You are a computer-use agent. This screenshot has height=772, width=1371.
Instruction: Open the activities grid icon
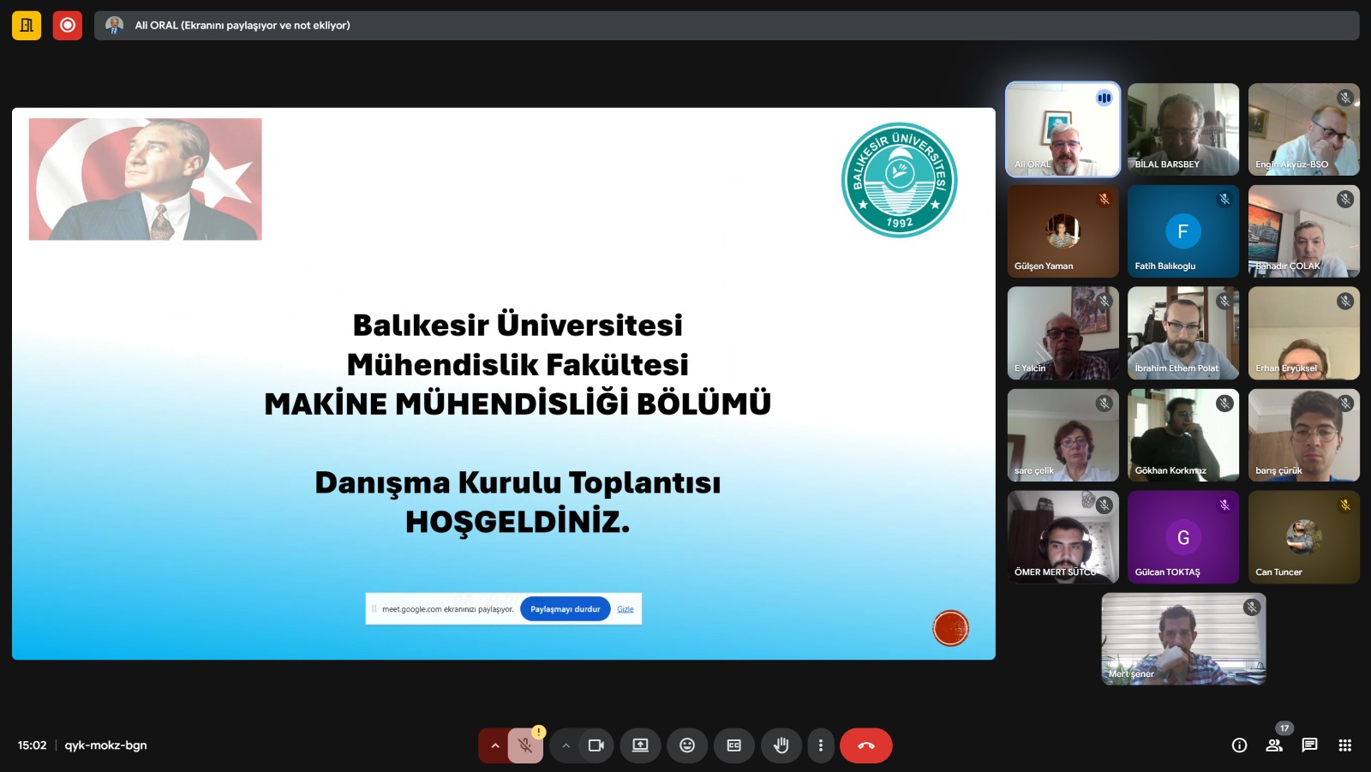click(1344, 745)
